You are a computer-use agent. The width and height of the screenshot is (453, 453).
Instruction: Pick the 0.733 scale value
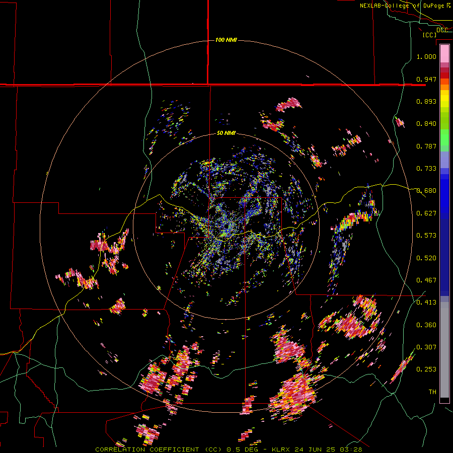click(426, 169)
